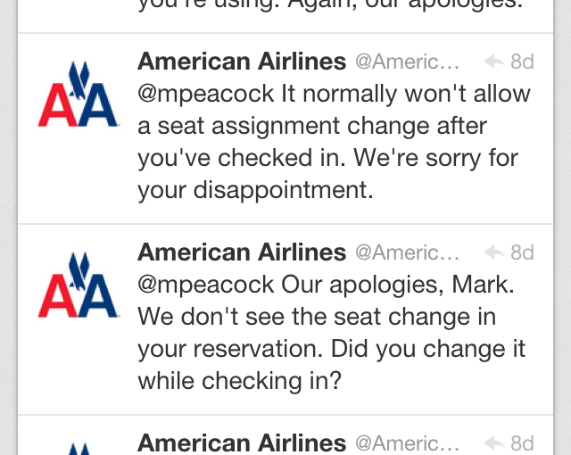Click the @Americ… handle on the bottom tweet

click(x=408, y=443)
